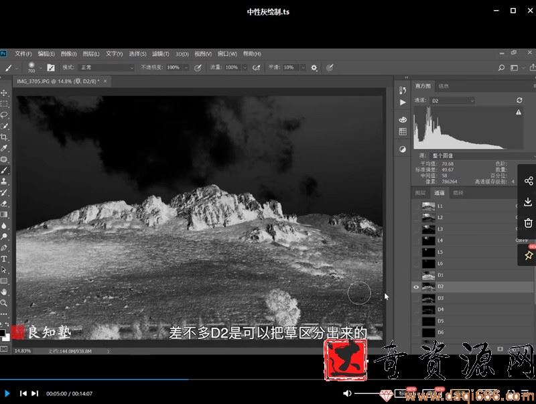536x404 pixels.
Task: Select the History Brush tool
Action: (x=4, y=192)
